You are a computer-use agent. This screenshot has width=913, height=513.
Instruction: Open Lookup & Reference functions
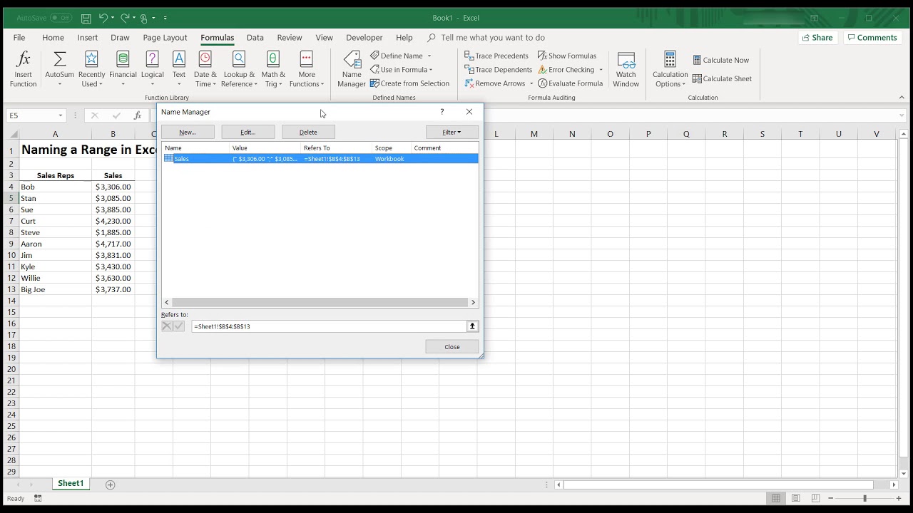(239, 69)
